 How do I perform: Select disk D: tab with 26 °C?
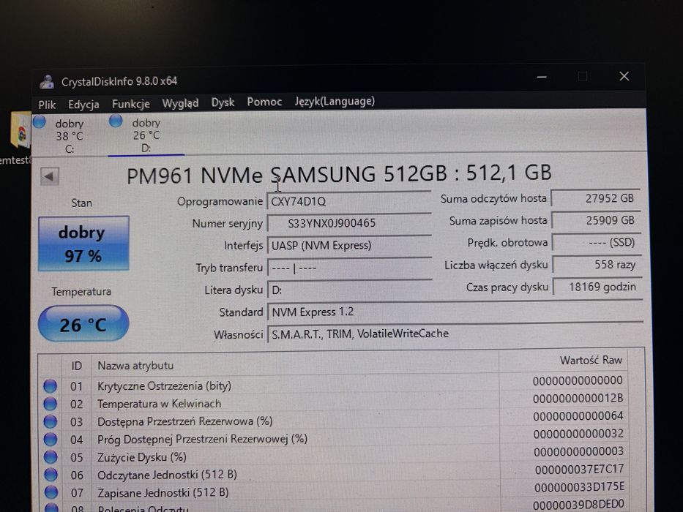146,135
